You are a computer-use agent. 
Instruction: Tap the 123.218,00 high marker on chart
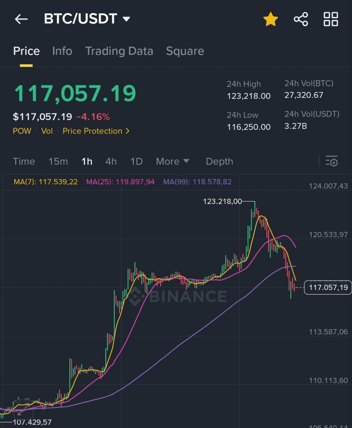(x=222, y=201)
